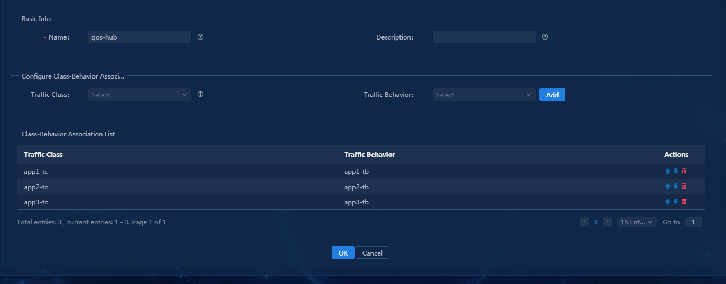Open help tooltip next to Description field
This screenshot has width=726, height=284.
pos(545,37)
